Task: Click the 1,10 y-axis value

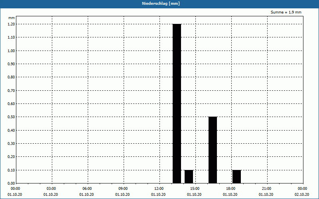Action: [x=11, y=37]
